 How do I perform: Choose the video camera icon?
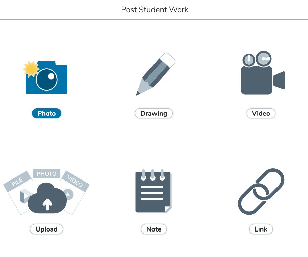(263, 73)
